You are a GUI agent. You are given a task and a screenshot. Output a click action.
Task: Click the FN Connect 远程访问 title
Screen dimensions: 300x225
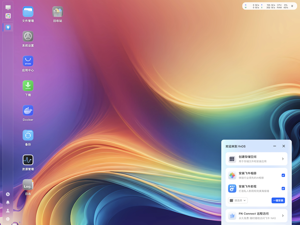click(x=253, y=214)
